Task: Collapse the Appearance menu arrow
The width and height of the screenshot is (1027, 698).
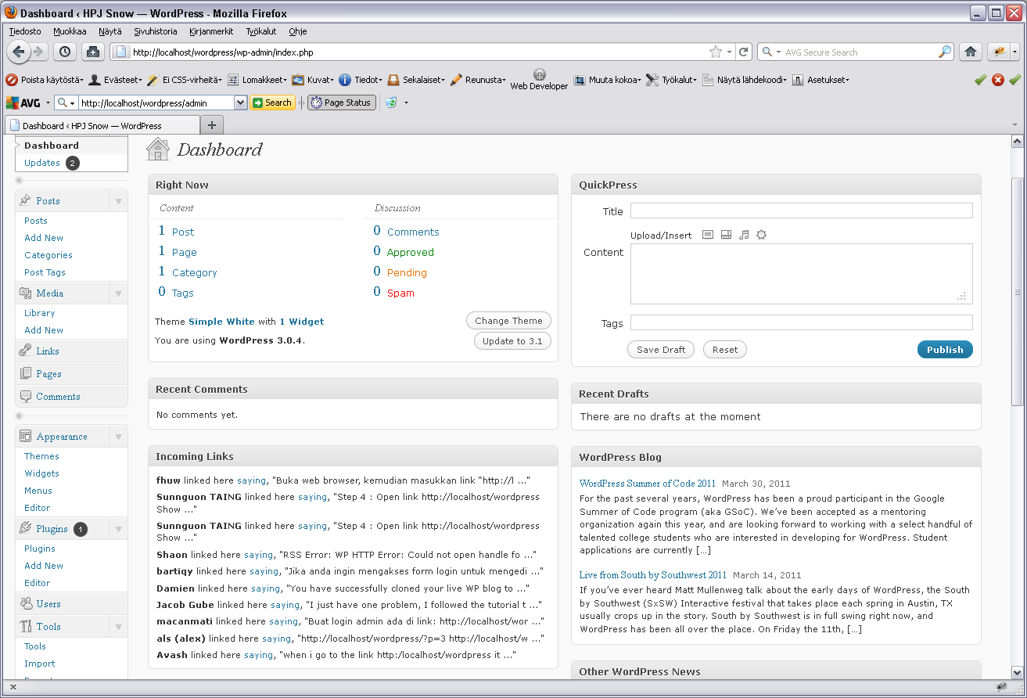Action: coord(119,437)
